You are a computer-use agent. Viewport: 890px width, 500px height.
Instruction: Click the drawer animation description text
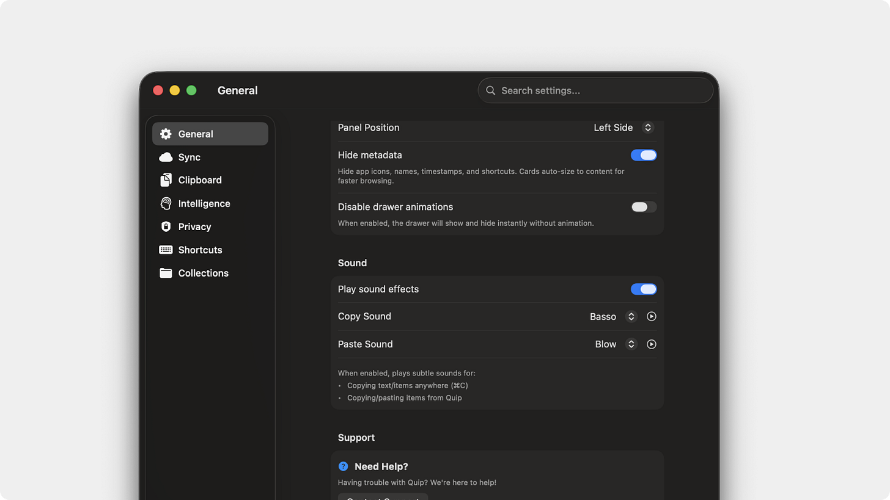tap(466, 223)
